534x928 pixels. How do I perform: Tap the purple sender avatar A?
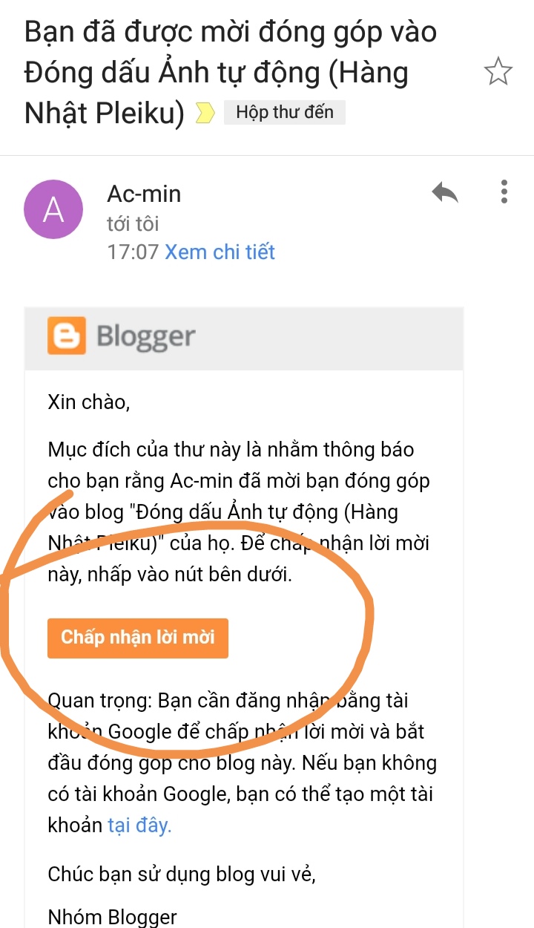click(53, 209)
